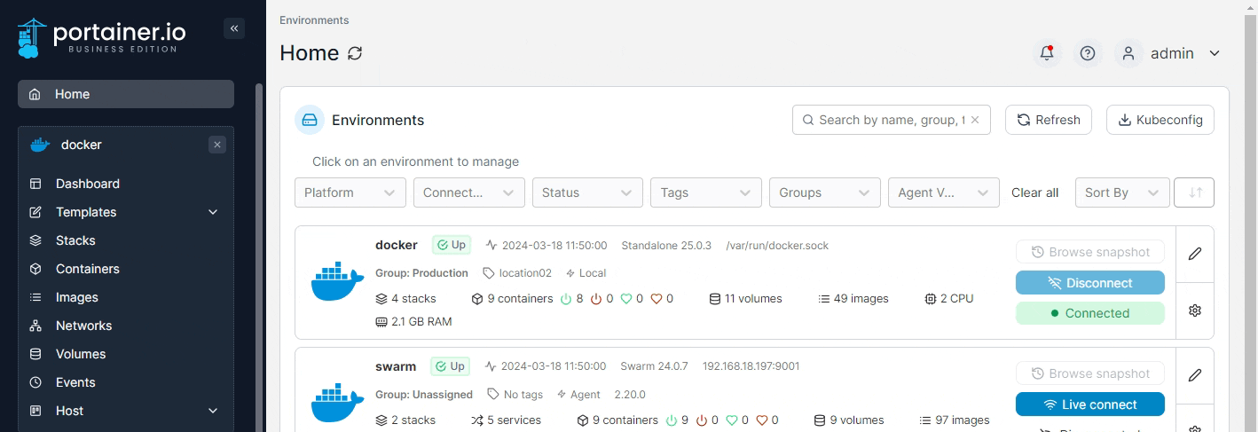Click Live connect for swarm environment

1089,405
